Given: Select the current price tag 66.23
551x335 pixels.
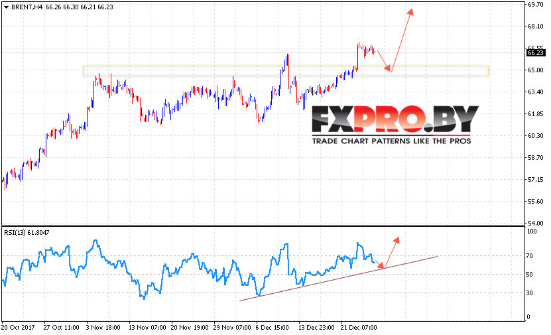Looking at the screenshot, I should (536, 52).
